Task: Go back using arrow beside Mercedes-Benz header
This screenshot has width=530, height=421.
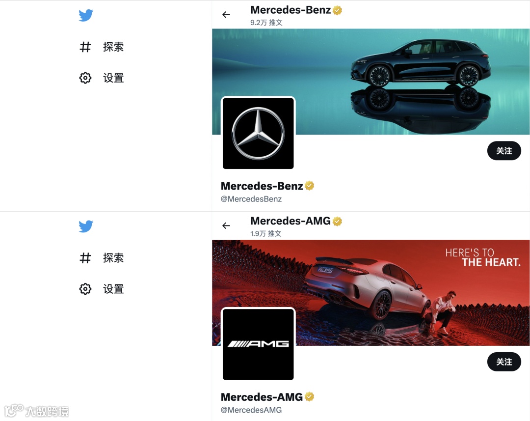Action: coord(226,15)
